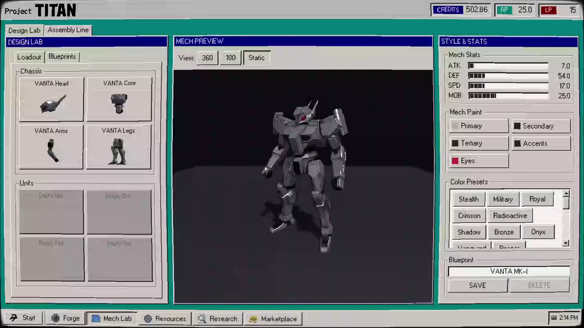Screen dimensions: 584x328
Task: Pick the Tertiary paint color
Action: (479, 143)
